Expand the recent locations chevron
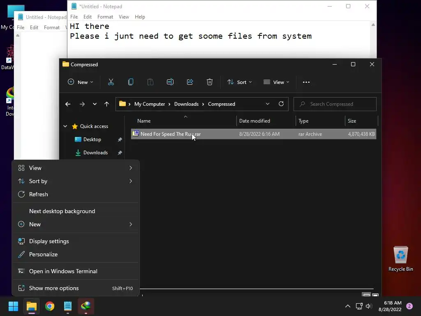Screen dimensions: 421x316 tap(95, 104)
